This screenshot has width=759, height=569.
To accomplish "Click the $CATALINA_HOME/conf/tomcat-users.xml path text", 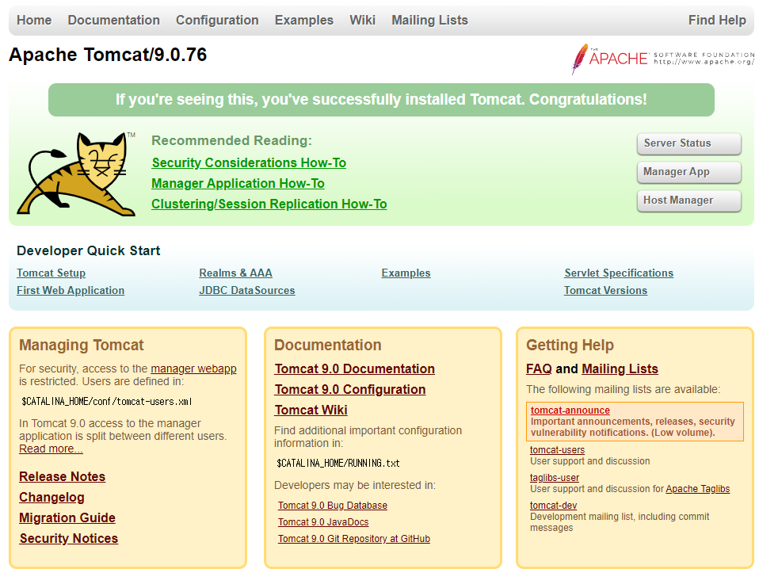I will pyautogui.click(x=106, y=402).
